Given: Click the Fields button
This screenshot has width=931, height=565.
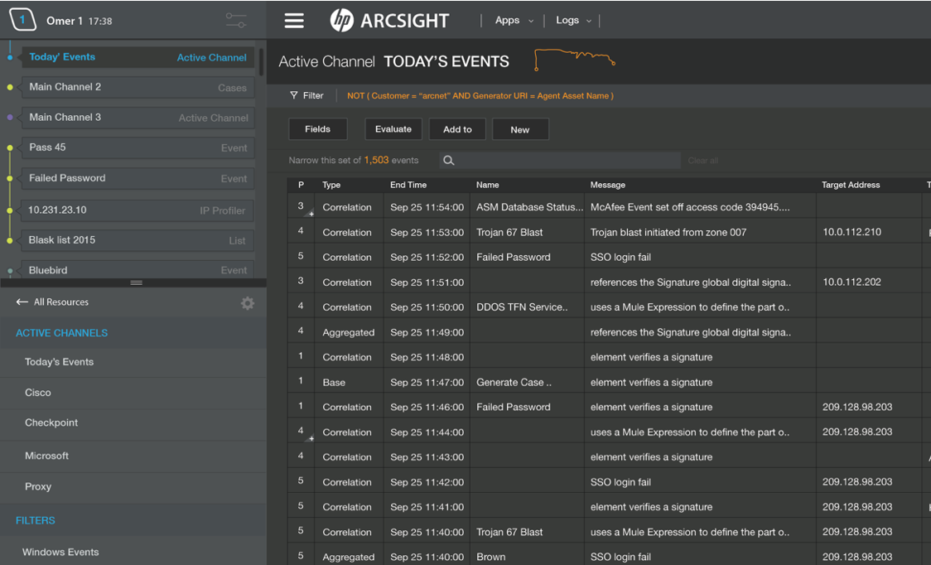Looking at the screenshot, I should tap(318, 129).
